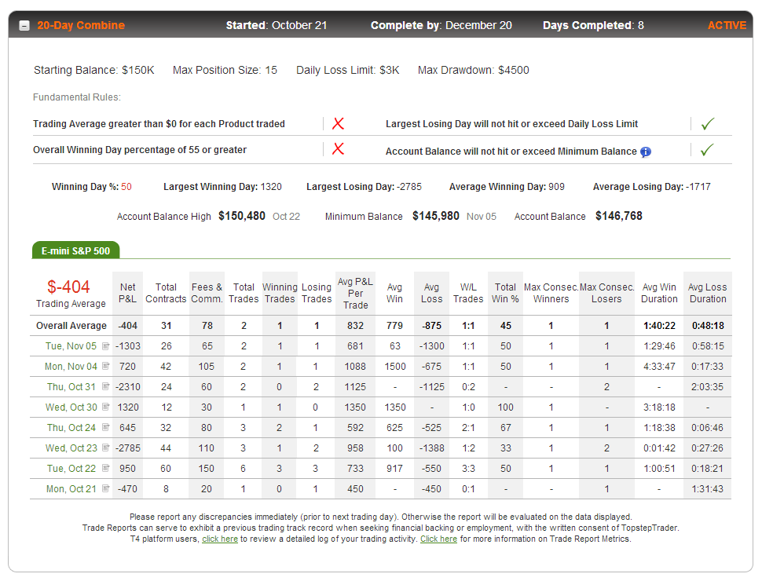This screenshot has width=762, height=581.
Task: Click the red X for Trading Average rule
Action: (339, 124)
